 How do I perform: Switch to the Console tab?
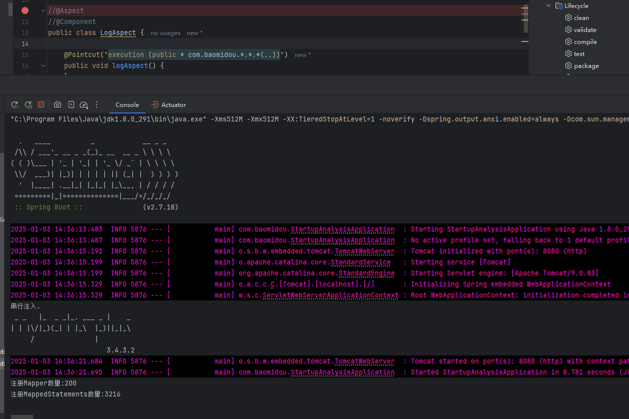tap(127, 105)
